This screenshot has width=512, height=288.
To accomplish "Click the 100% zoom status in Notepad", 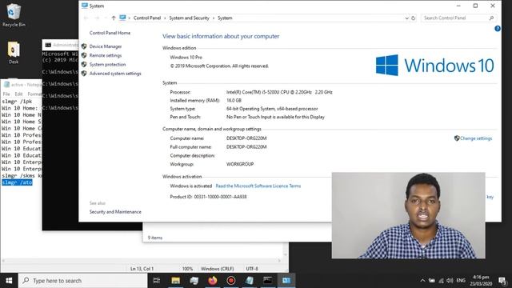I will pyautogui.click(x=187, y=269).
